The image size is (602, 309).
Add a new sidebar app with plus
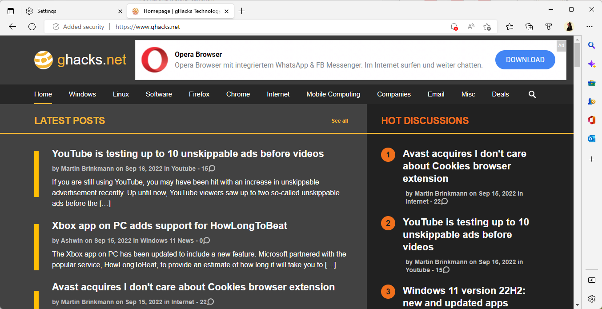[x=591, y=159]
